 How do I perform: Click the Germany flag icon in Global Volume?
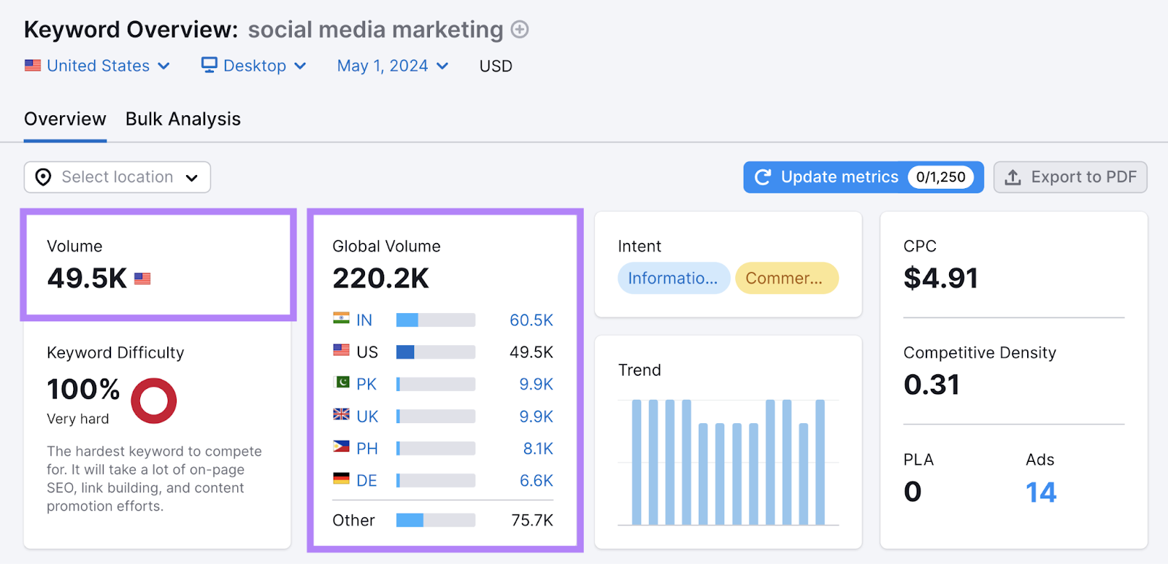point(340,480)
